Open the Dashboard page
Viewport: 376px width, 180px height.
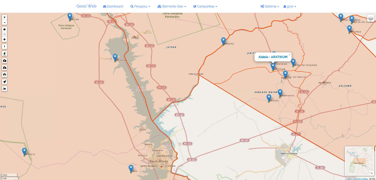tap(113, 6)
